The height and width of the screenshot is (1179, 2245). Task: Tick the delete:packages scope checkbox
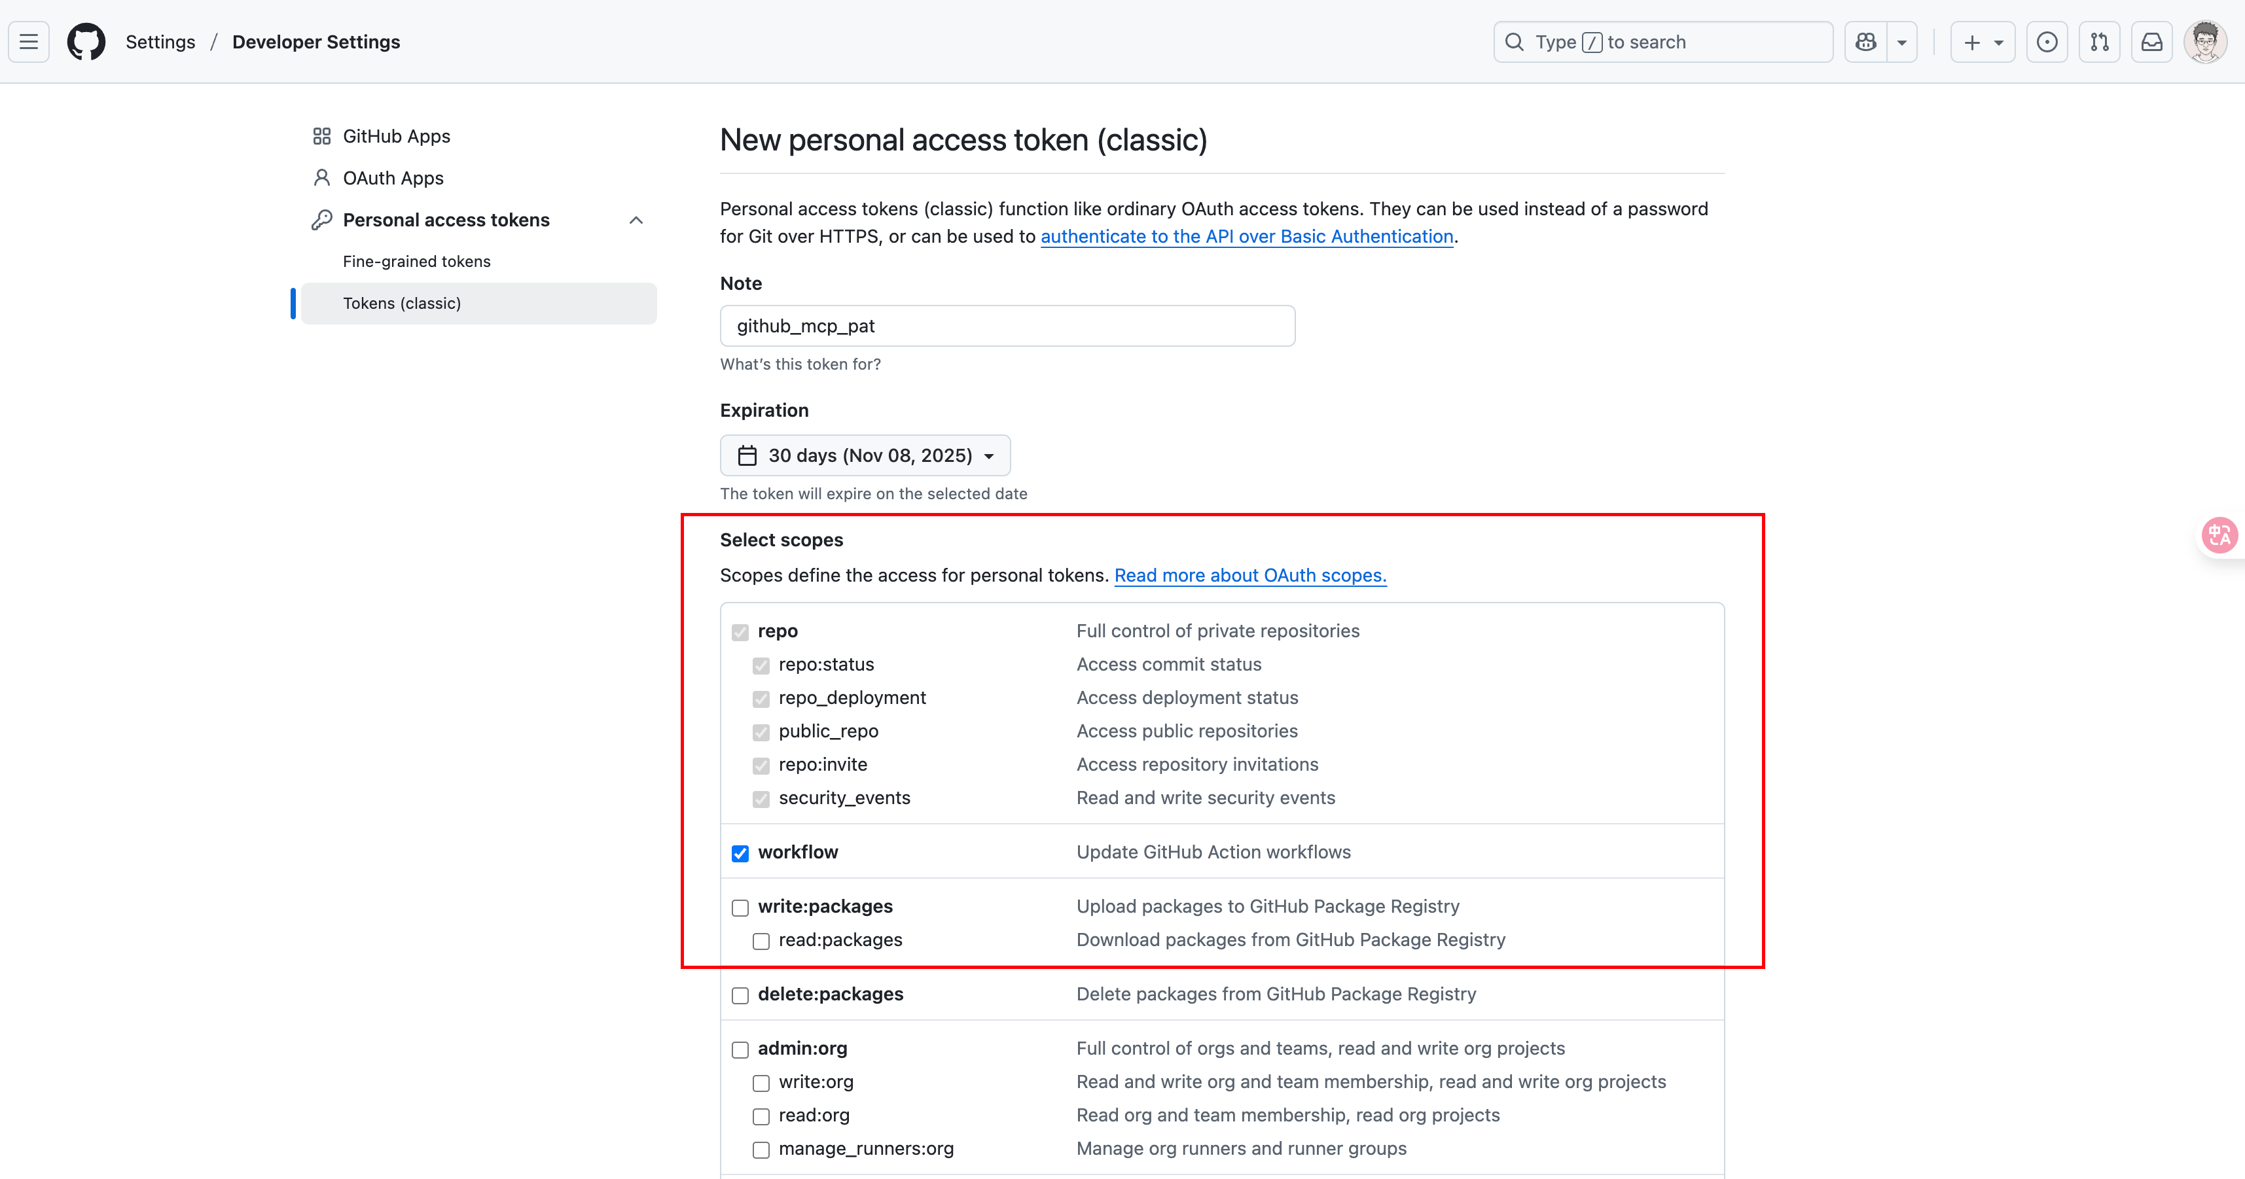click(x=740, y=996)
